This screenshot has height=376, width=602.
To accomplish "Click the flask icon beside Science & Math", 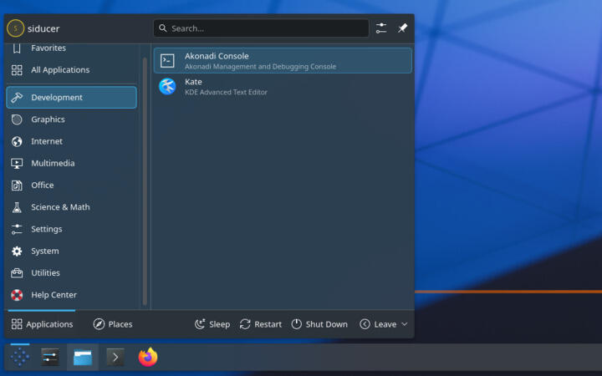I will (17, 207).
